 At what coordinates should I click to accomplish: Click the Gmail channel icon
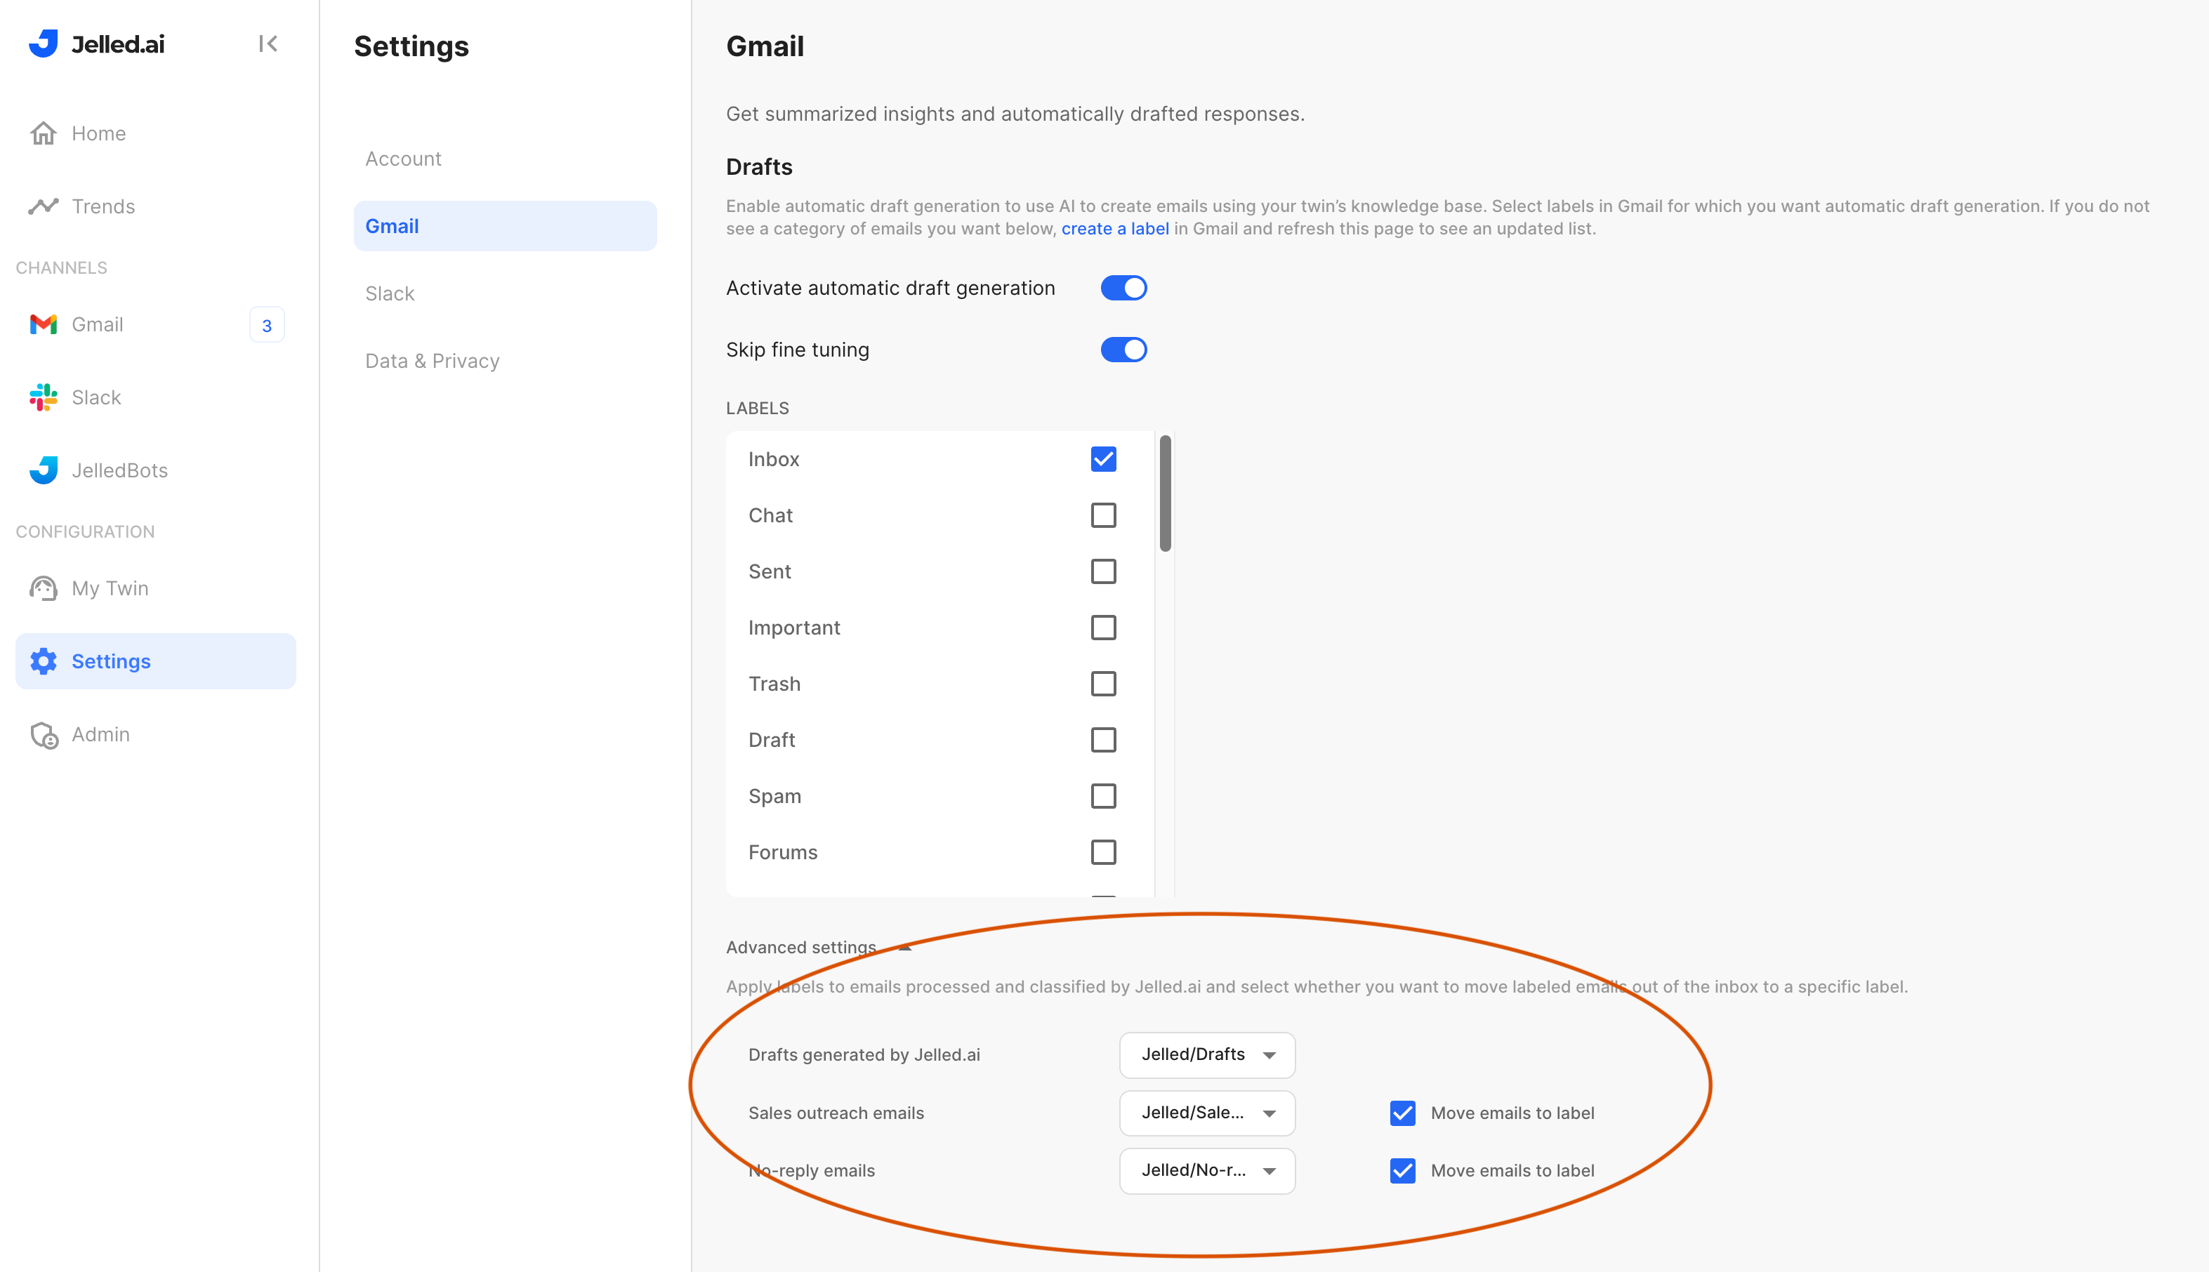[43, 325]
